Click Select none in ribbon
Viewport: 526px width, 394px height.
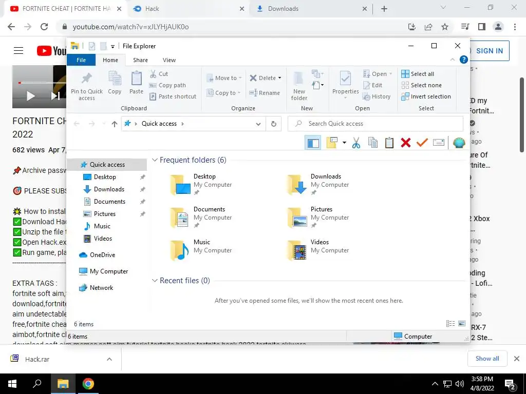pos(422,85)
